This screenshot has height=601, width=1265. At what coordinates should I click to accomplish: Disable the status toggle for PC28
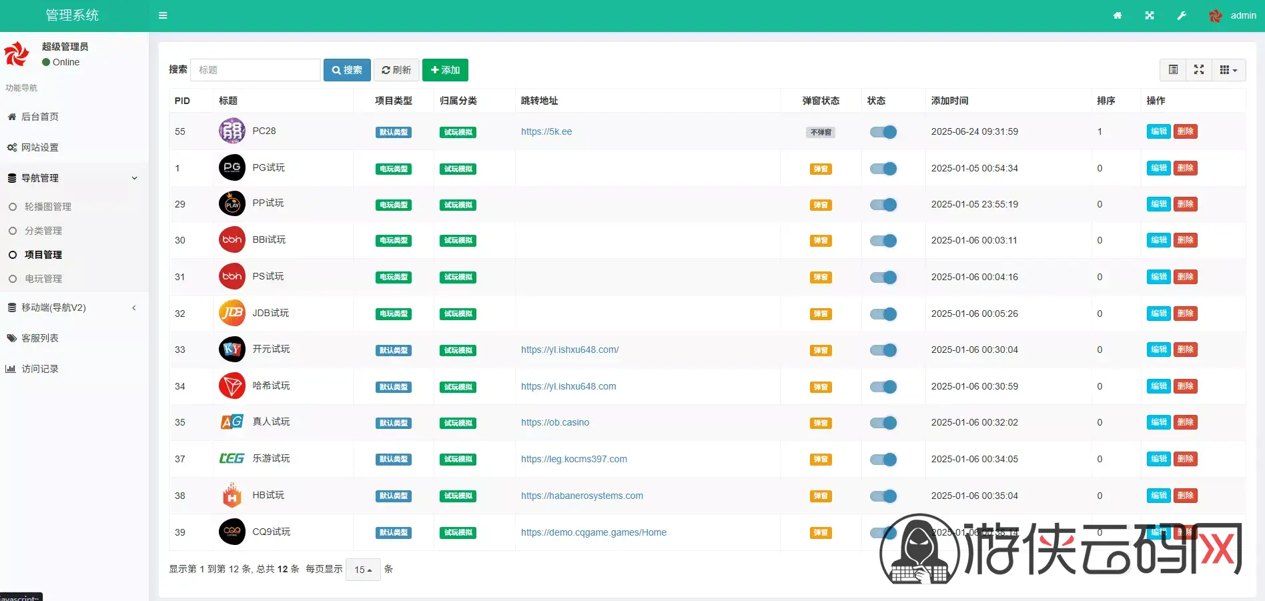tap(883, 132)
